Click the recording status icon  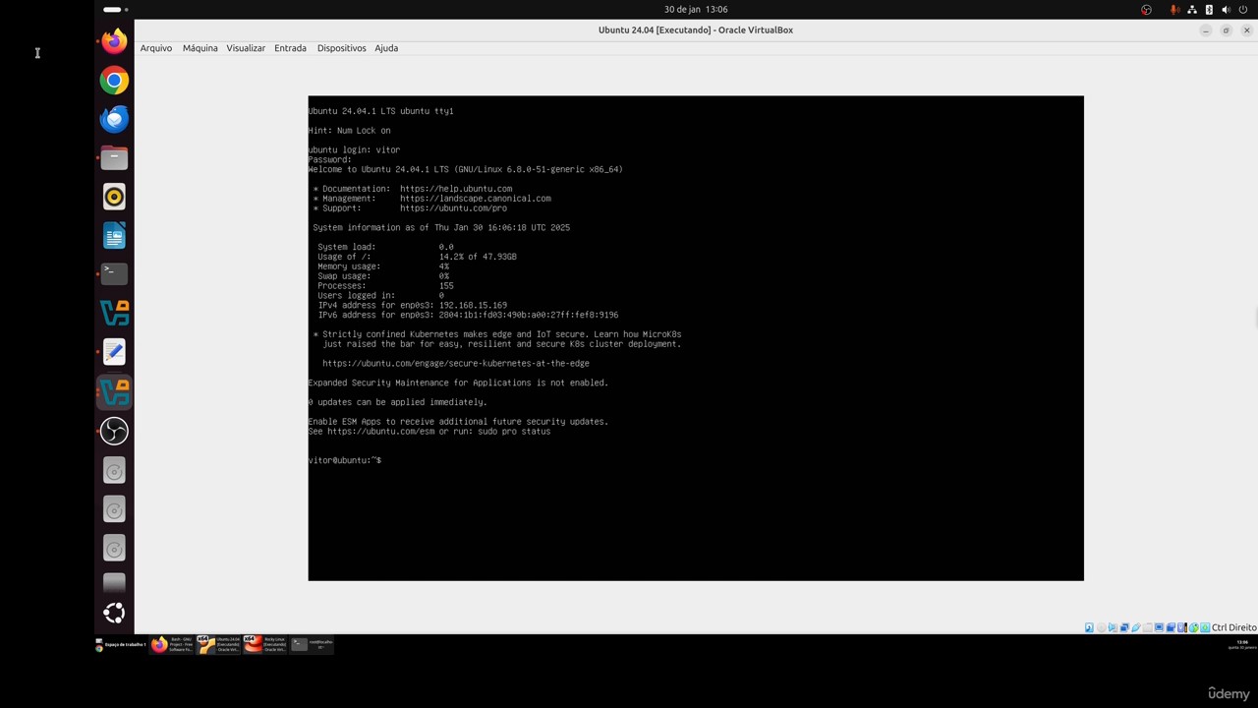tap(1171, 627)
